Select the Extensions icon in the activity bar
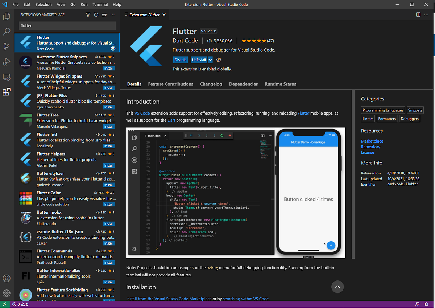 pos(7,92)
